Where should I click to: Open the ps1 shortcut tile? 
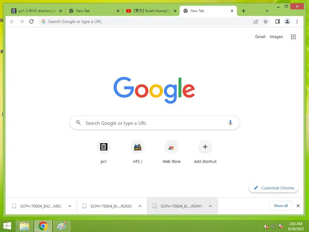(104, 152)
